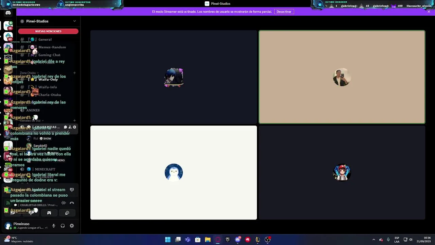Open chat of CHARLISTAS voice channel
This screenshot has width=435, height=245.
click(65, 127)
